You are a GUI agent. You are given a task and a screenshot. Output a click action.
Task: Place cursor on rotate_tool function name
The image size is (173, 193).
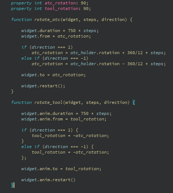[x=48, y=102]
